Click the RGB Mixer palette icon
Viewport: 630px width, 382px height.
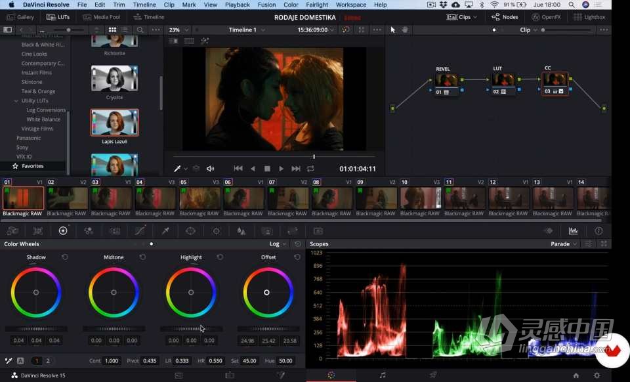point(89,231)
